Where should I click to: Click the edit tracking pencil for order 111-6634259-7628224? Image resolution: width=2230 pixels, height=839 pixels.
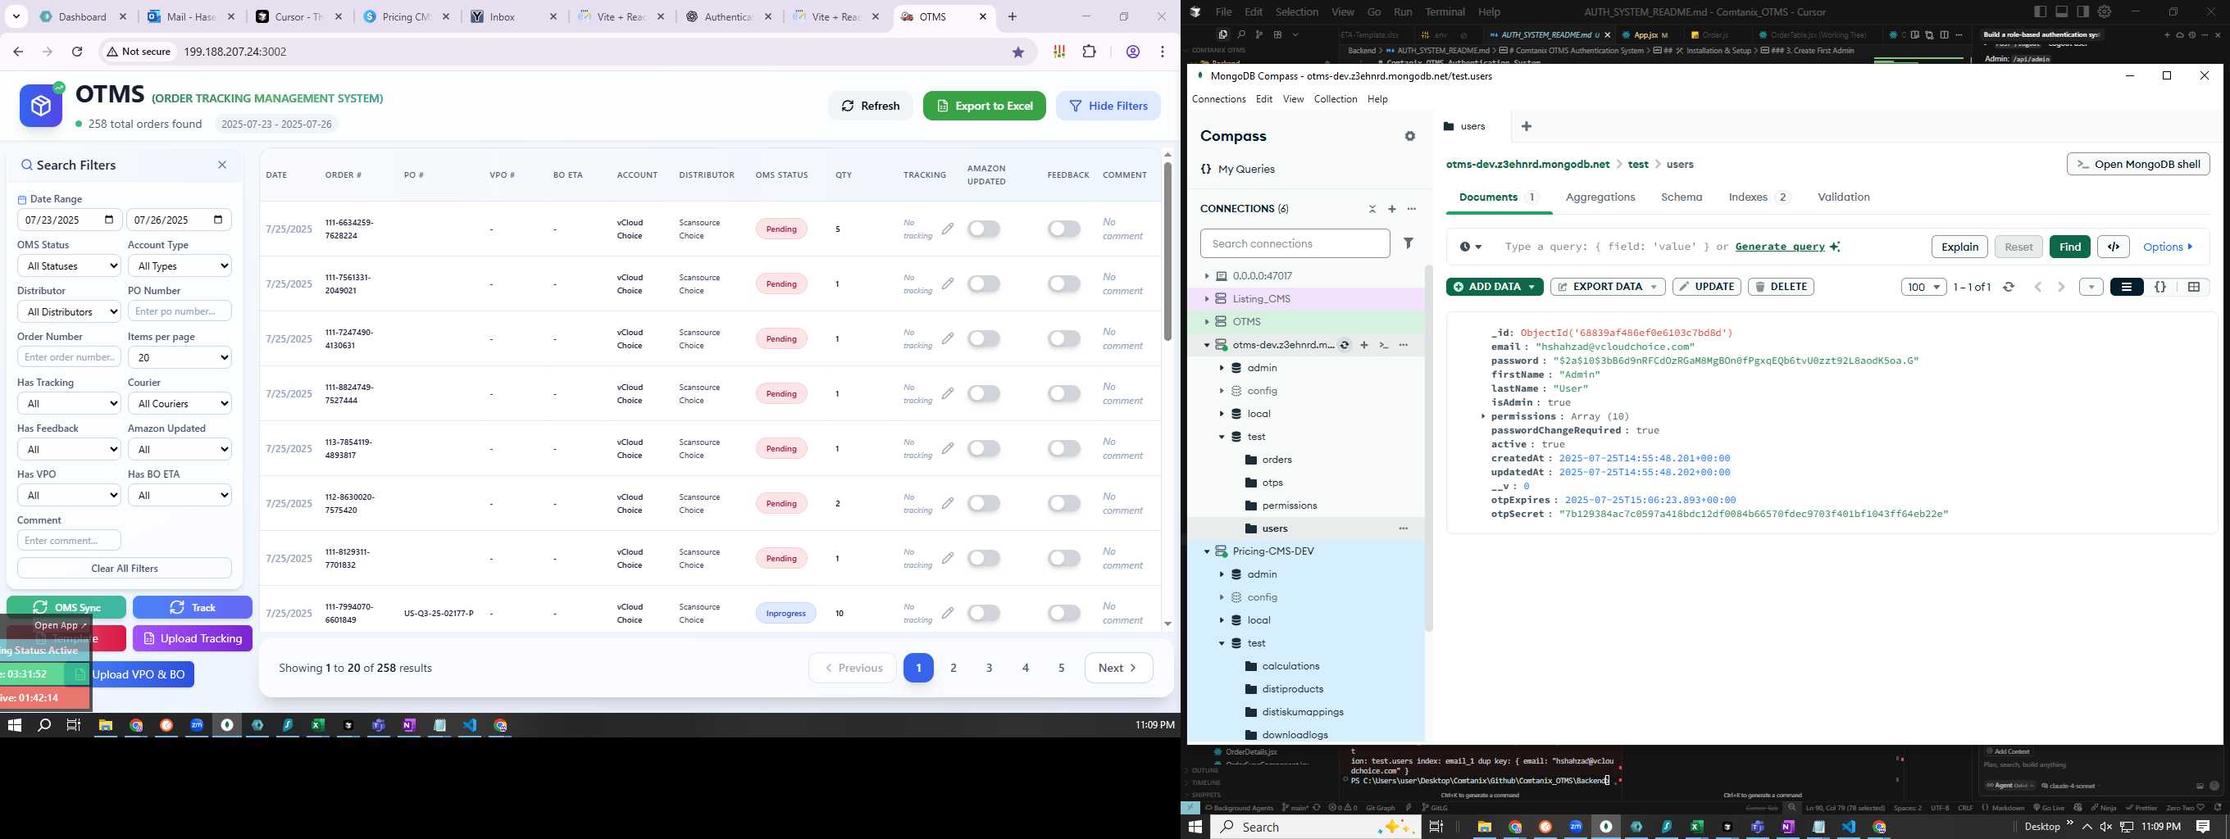tap(948, 229)
